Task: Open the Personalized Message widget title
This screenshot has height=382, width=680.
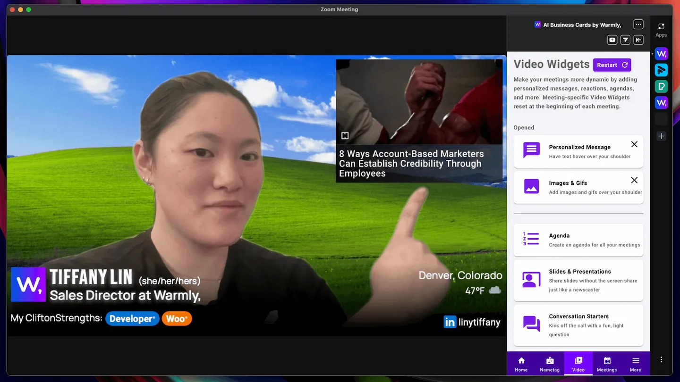Action: point(579,147)
